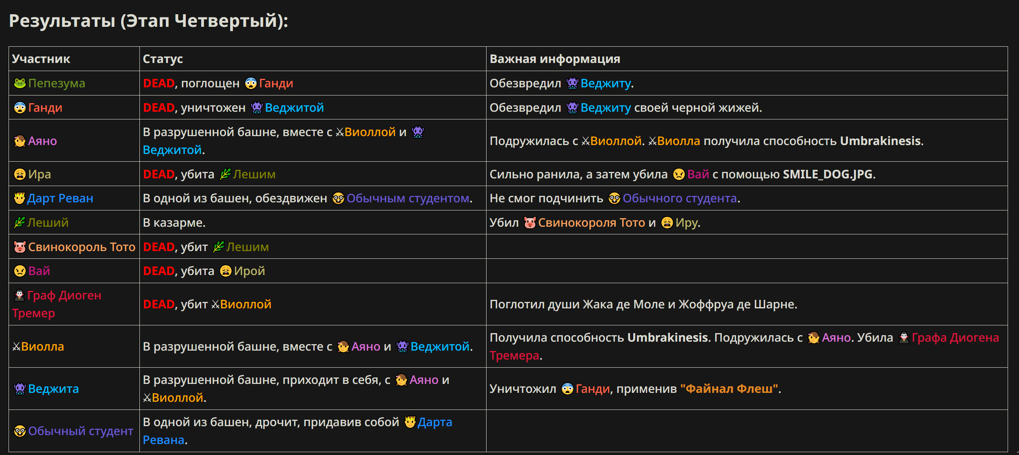Click the vampire emoji next to Граф Диоген Тремер

pos(20,295)
